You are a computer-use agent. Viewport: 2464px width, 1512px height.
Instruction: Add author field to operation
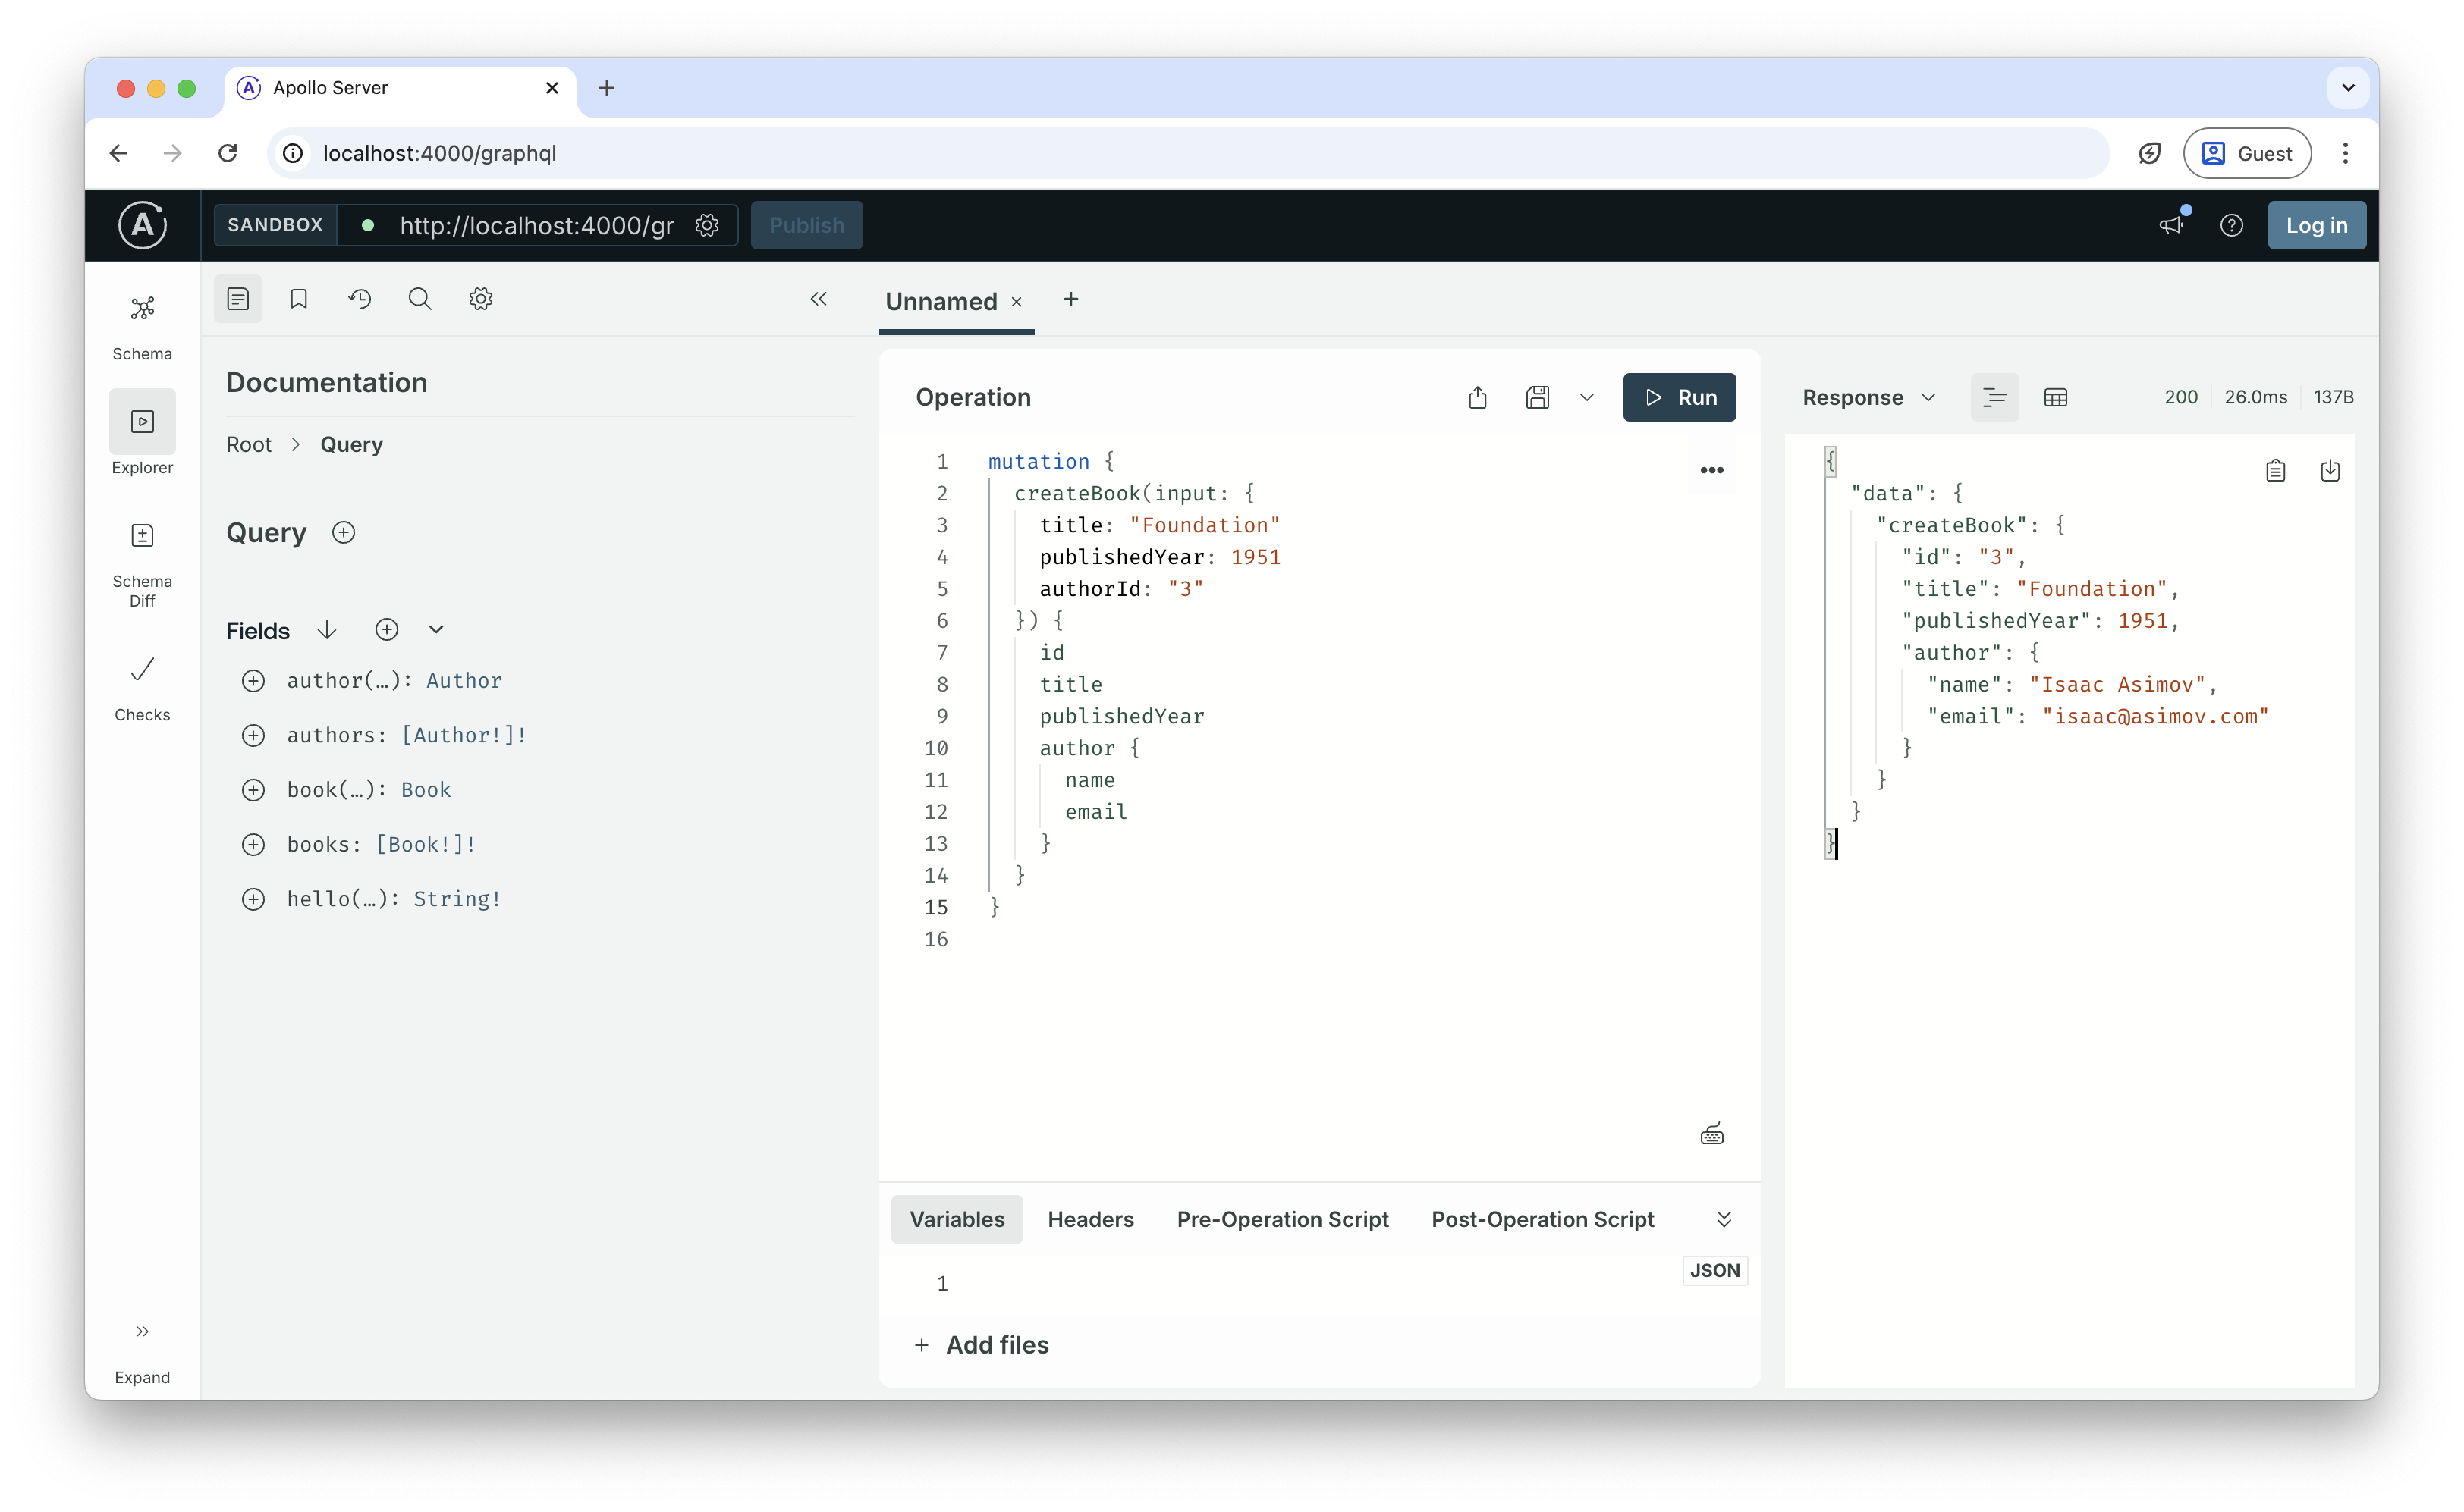tap(254, 681)
